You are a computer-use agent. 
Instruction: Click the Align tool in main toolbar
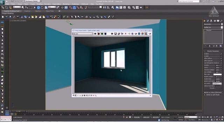tap(108, 7)
